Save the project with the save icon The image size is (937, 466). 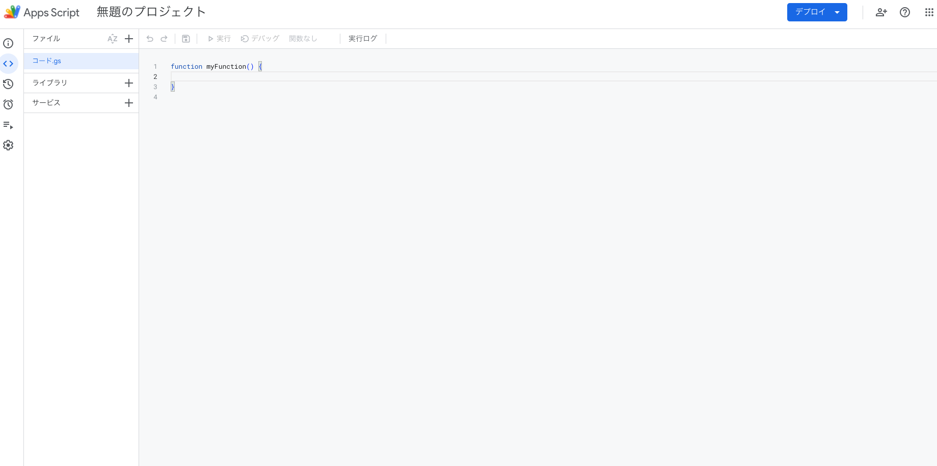[186, 38]
